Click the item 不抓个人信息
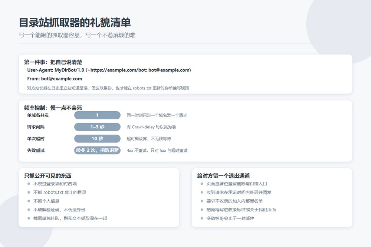The height and width of the screenshot is (247, 371). click(x=46, y=201)
